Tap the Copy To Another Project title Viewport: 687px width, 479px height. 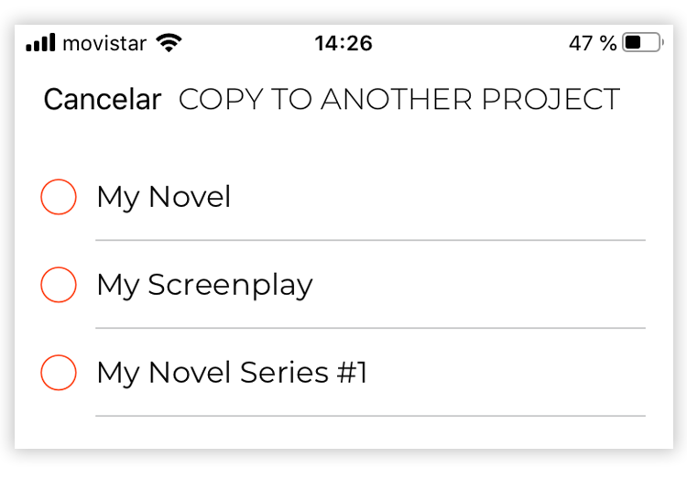(x=399, y=100)
